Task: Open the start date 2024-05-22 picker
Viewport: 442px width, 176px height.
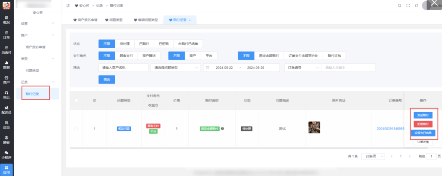Action: coord(224,68)
